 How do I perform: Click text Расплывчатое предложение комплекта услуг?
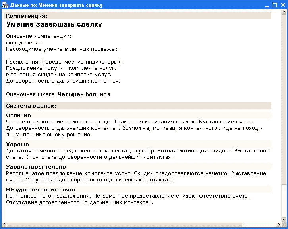click(68, 173)
